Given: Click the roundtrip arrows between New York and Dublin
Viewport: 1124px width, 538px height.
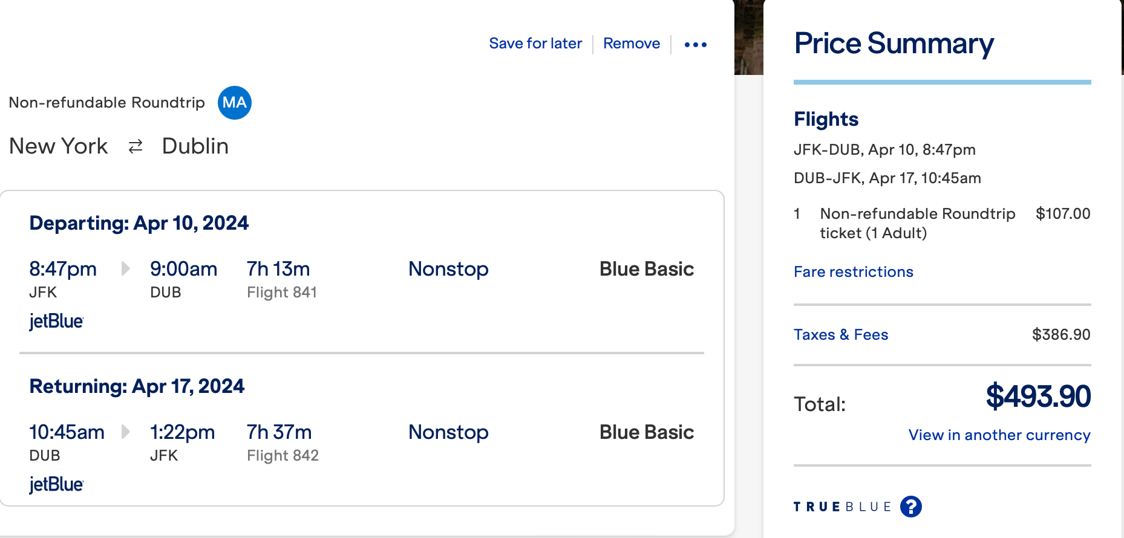Looking at the screenshot, I should (136, 146).
